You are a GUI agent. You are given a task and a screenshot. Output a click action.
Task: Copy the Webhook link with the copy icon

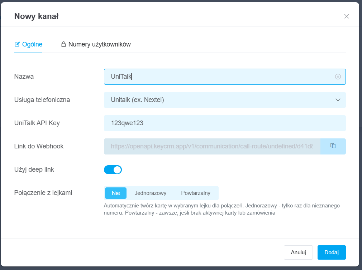coord(333,146)
